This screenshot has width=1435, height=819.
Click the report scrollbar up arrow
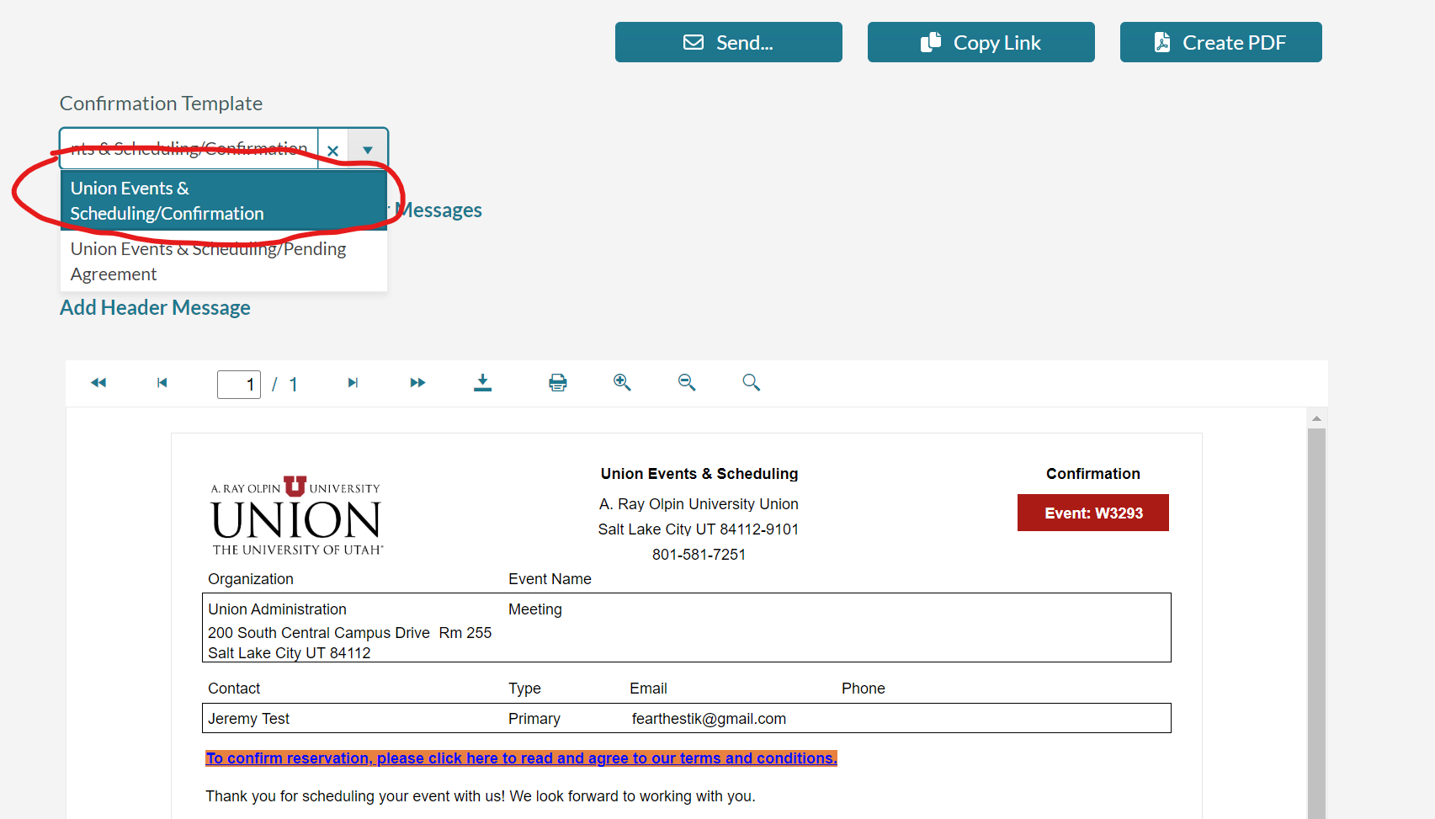coord(1316,418)
